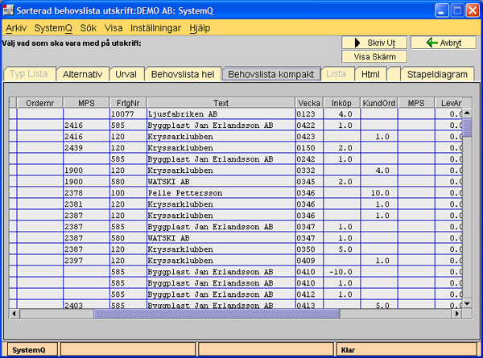
Task: Switch to the Html tab
Action: click(x=370, y=74)
